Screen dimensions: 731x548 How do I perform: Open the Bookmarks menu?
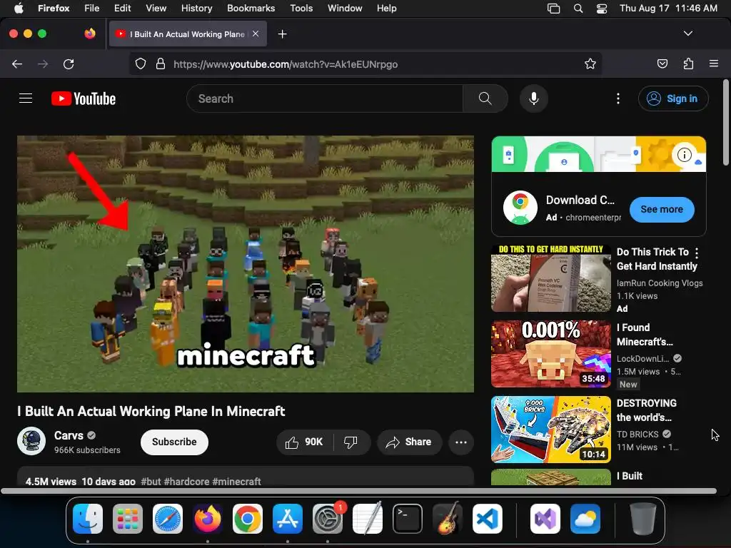251,9
